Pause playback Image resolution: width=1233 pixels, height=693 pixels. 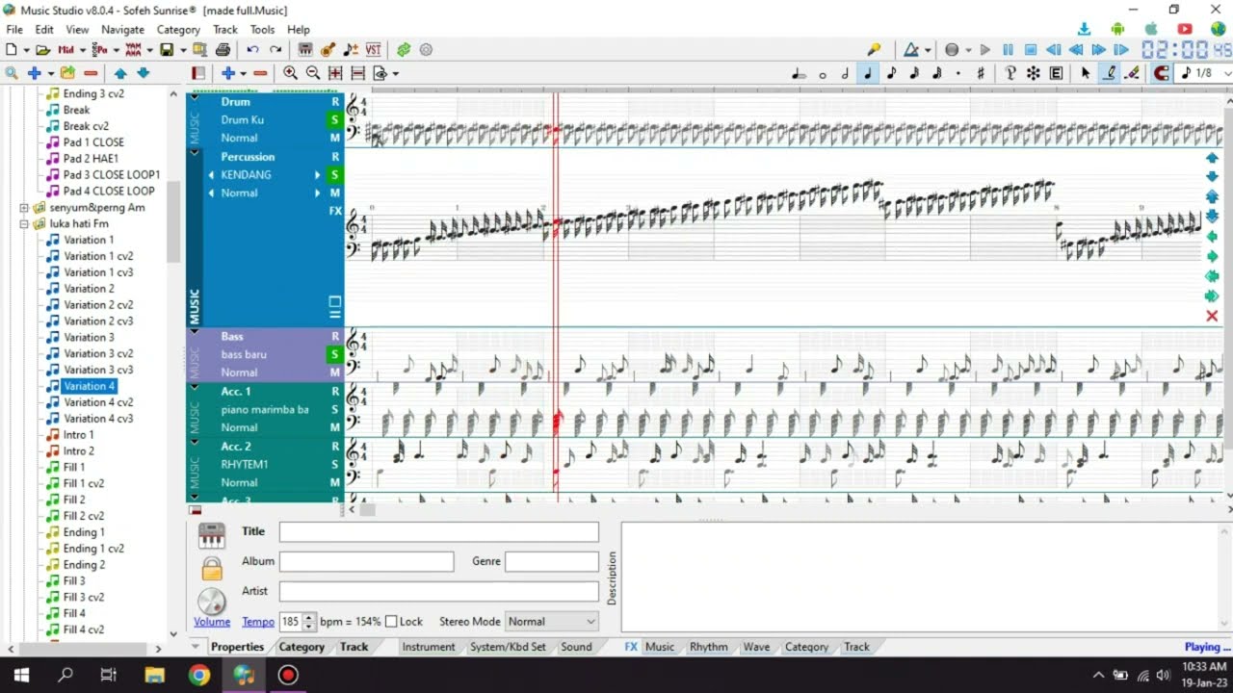click(x=1008, y=49)
